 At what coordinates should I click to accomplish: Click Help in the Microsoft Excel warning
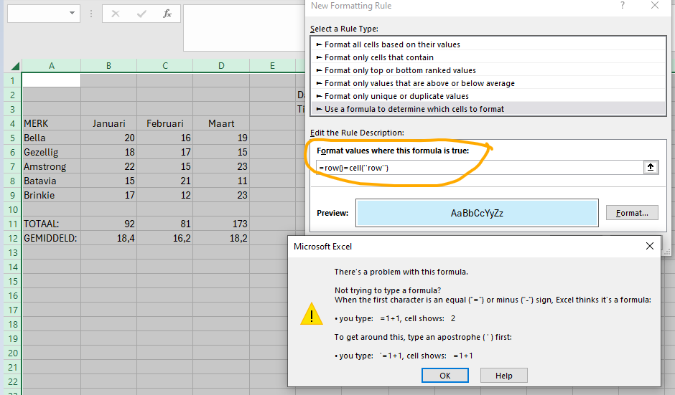(x=503, y=375)
